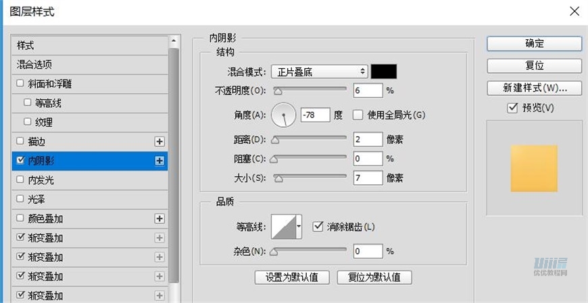This screenshot has height=303, width=588.
Task: Click the 大小 slider handle
Action: point(278,179)
